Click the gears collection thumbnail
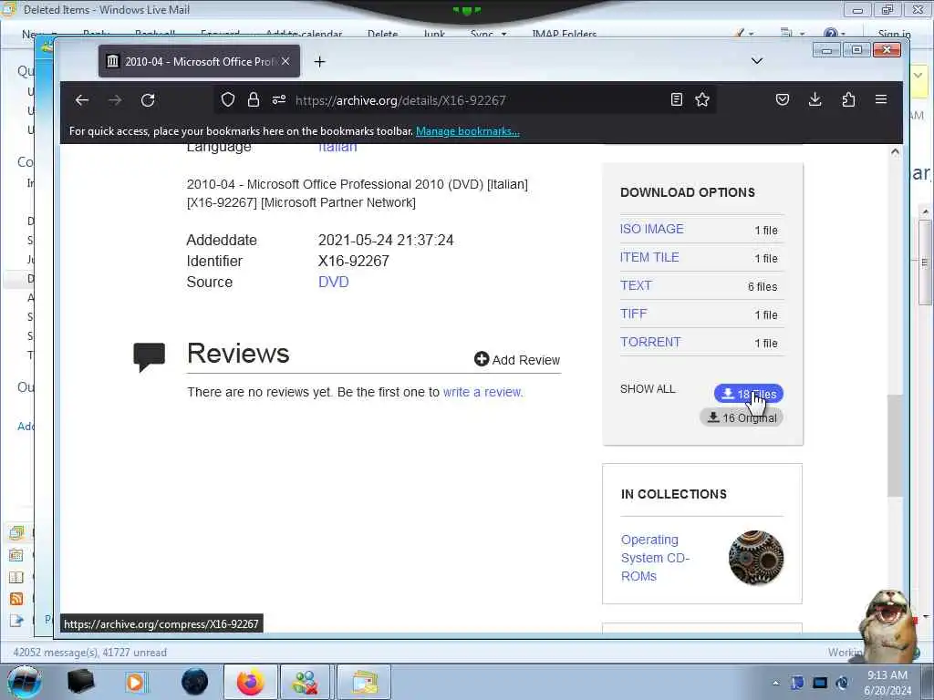The width and height of the screenshot is (934, 700). click(756, 558)
